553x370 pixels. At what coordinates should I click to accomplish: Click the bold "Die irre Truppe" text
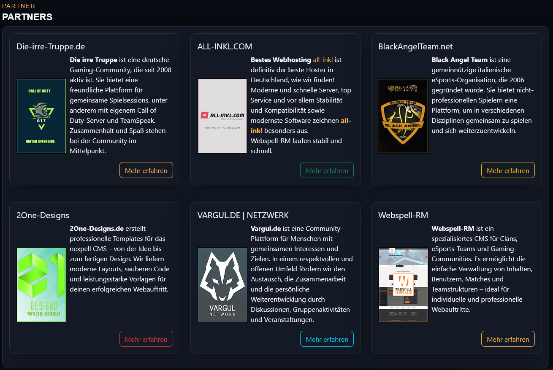tap(93, 60)
